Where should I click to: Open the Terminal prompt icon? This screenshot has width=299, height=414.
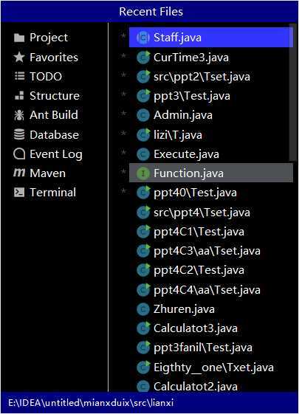click(19, 192)
